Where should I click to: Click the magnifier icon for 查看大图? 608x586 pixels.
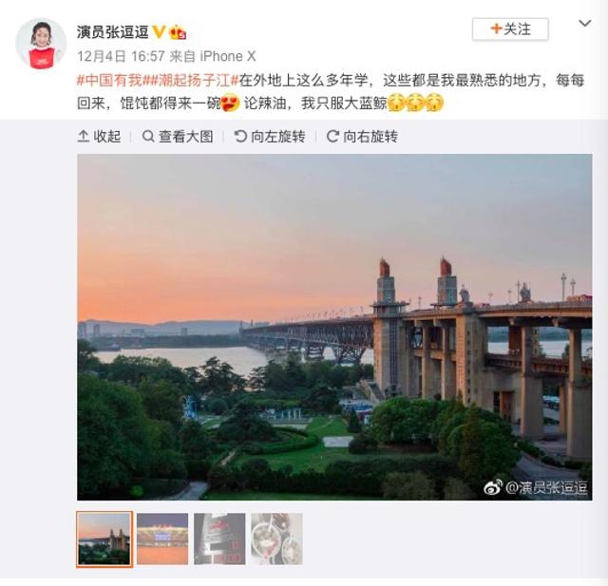pyautogui.click(x=148, y=136)
